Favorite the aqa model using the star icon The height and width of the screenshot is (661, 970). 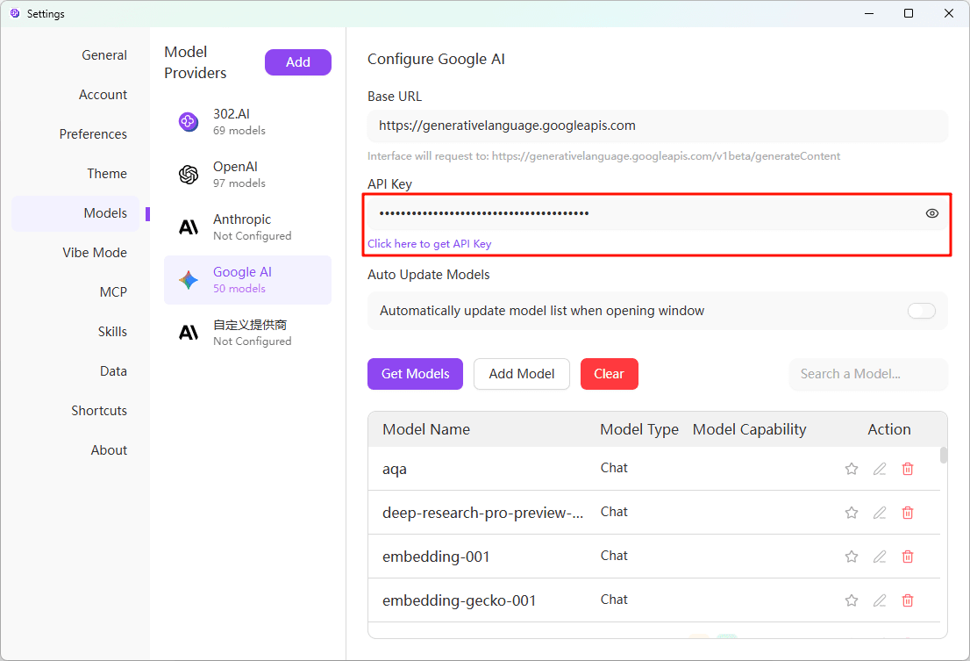pyautogui.click(x=852, y=469)
